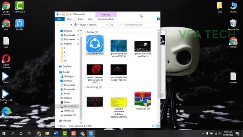Open the Share ribbon tab
The width and height of the screenshot is (243, 137).
(80, 19)
